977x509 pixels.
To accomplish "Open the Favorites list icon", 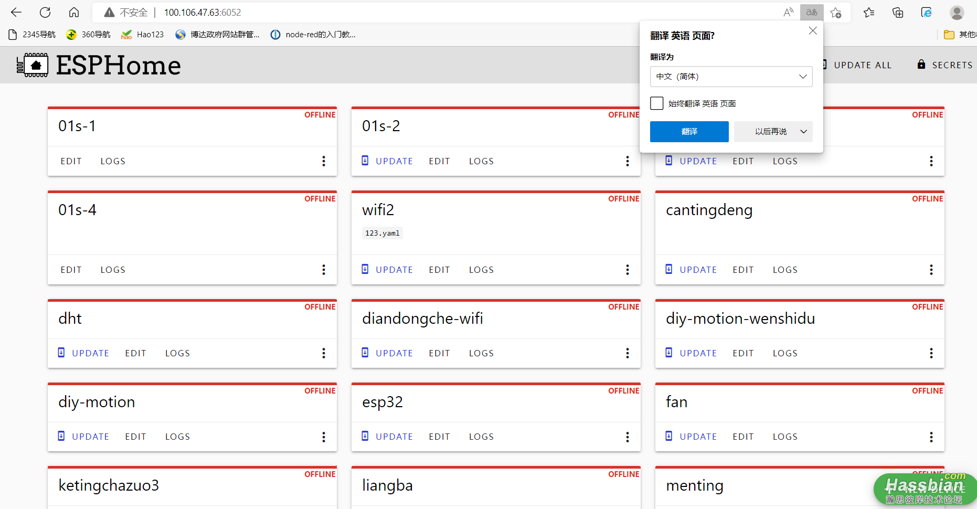I will coord(869,12).
